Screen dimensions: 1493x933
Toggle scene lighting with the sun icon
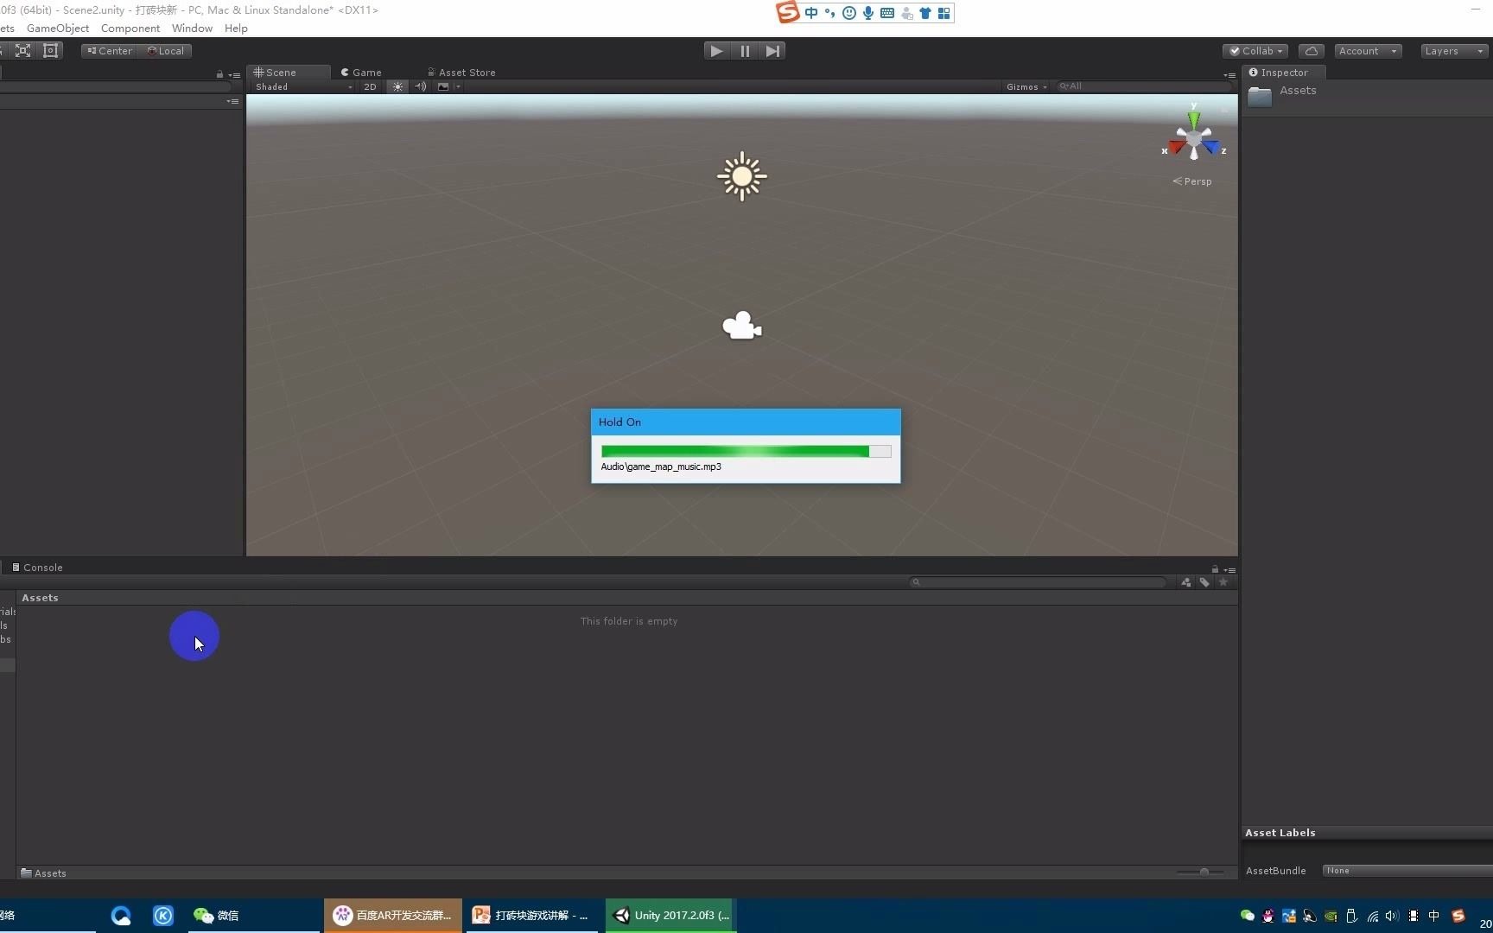click(397, 86)
